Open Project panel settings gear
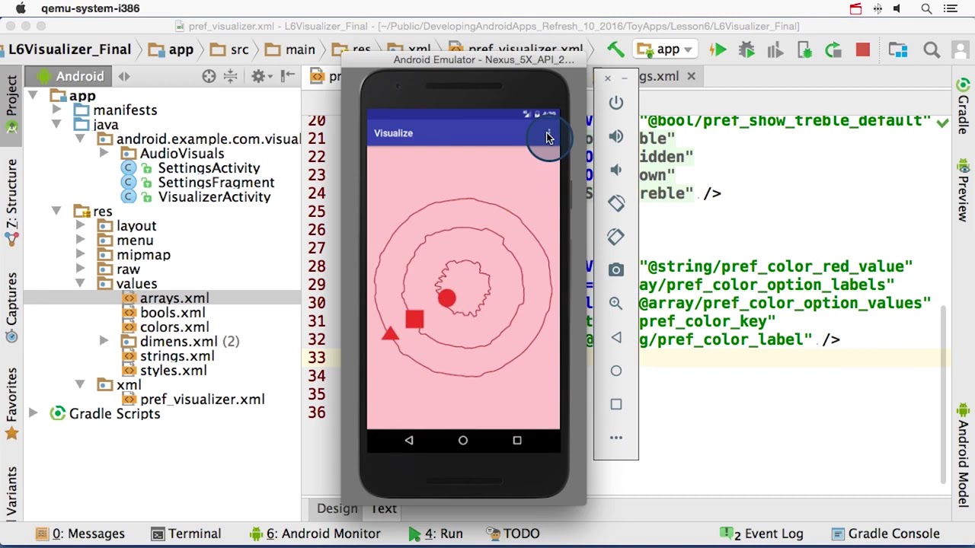This screenshot has width=975, height=548. (260, 76)
